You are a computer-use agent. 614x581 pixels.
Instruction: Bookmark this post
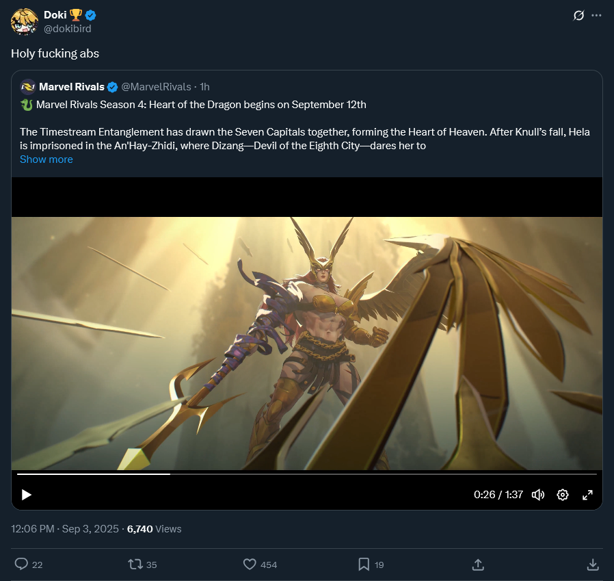point(364,564)
